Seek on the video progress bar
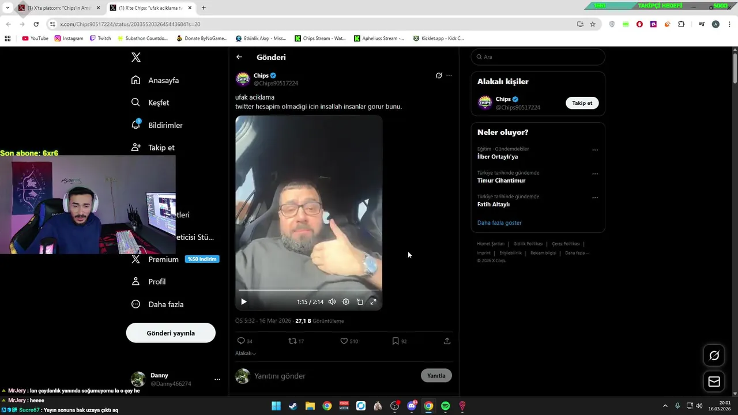The image size is (738, 415). 308,290
